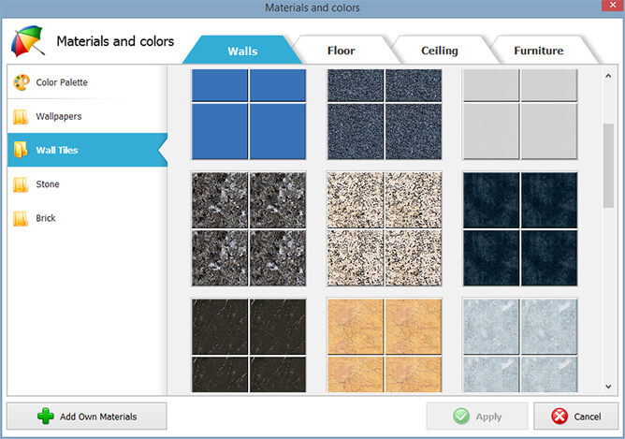Switch to the Furniture tab
This screenshot has width=625, height=439.
538,51
